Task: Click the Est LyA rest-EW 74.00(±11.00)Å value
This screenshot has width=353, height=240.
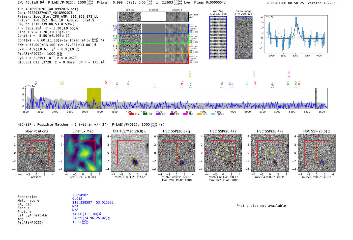Action: tap(86, 214)
